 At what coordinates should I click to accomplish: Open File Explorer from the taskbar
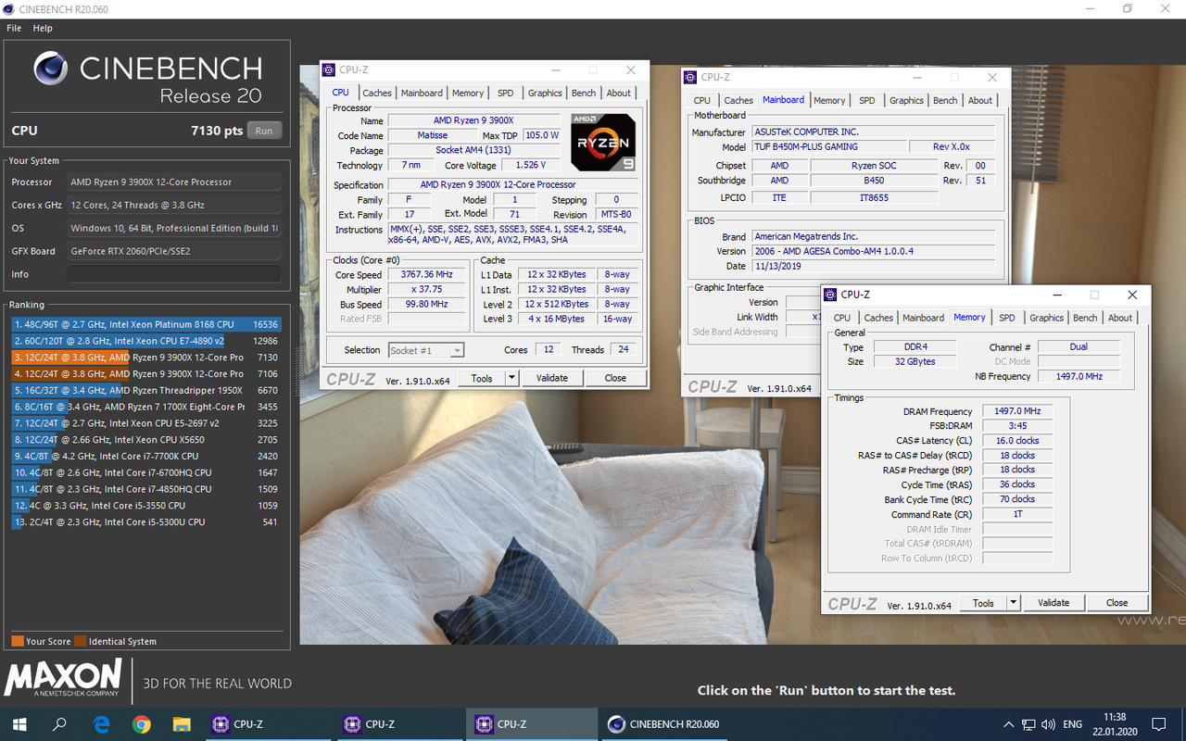[182, 723]
